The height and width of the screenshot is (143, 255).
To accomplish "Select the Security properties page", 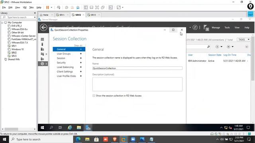I will (61, 63).
